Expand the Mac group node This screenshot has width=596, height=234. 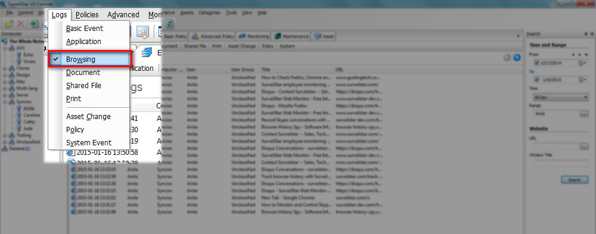pyautogui.click(x=5, y=82)
